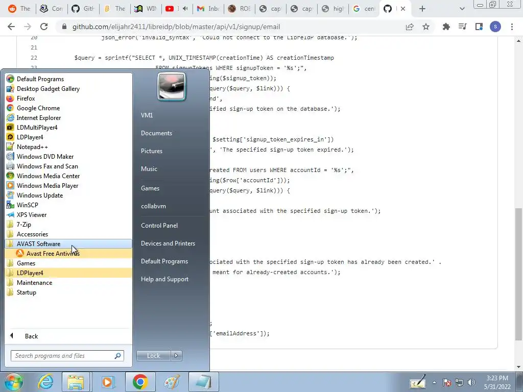Click the Chrome back arrow
Image resolution: width=523 pixels, height=392 pixels.
tap(11, 27)
